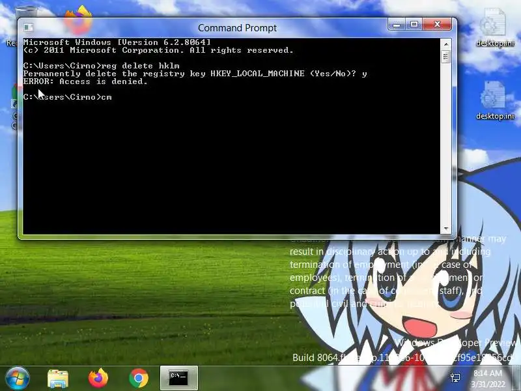Image resolution: width=521 pixels, height=391 pixels.
Task: Select the lower desktop.ini desktop icon
Action: click(494, 100)
